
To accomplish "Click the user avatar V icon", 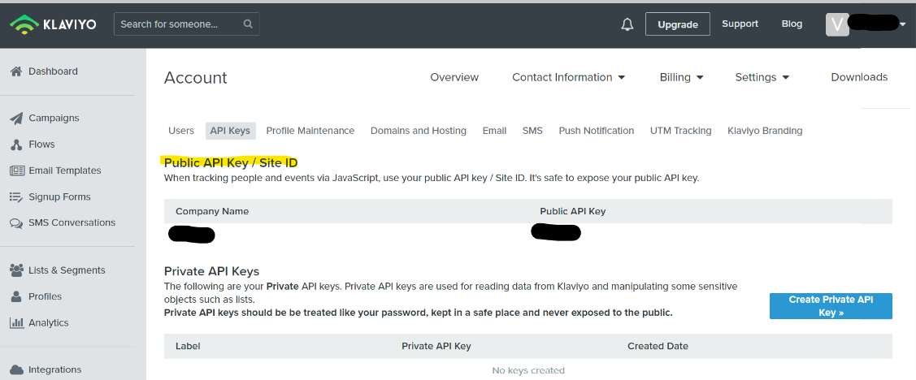I will click(837, 24).
